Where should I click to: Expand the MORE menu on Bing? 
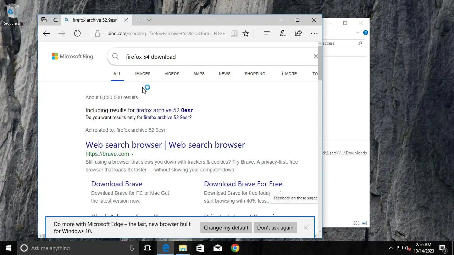289,74
